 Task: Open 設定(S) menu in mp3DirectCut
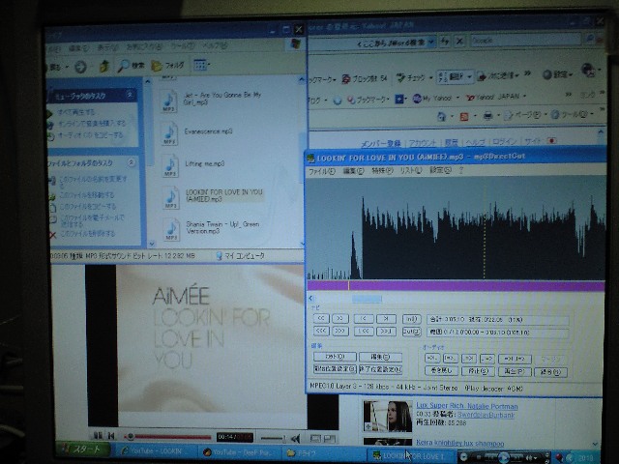(440, 170)
